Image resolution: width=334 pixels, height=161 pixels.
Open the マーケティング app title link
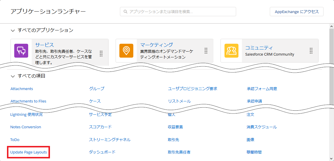157,45
